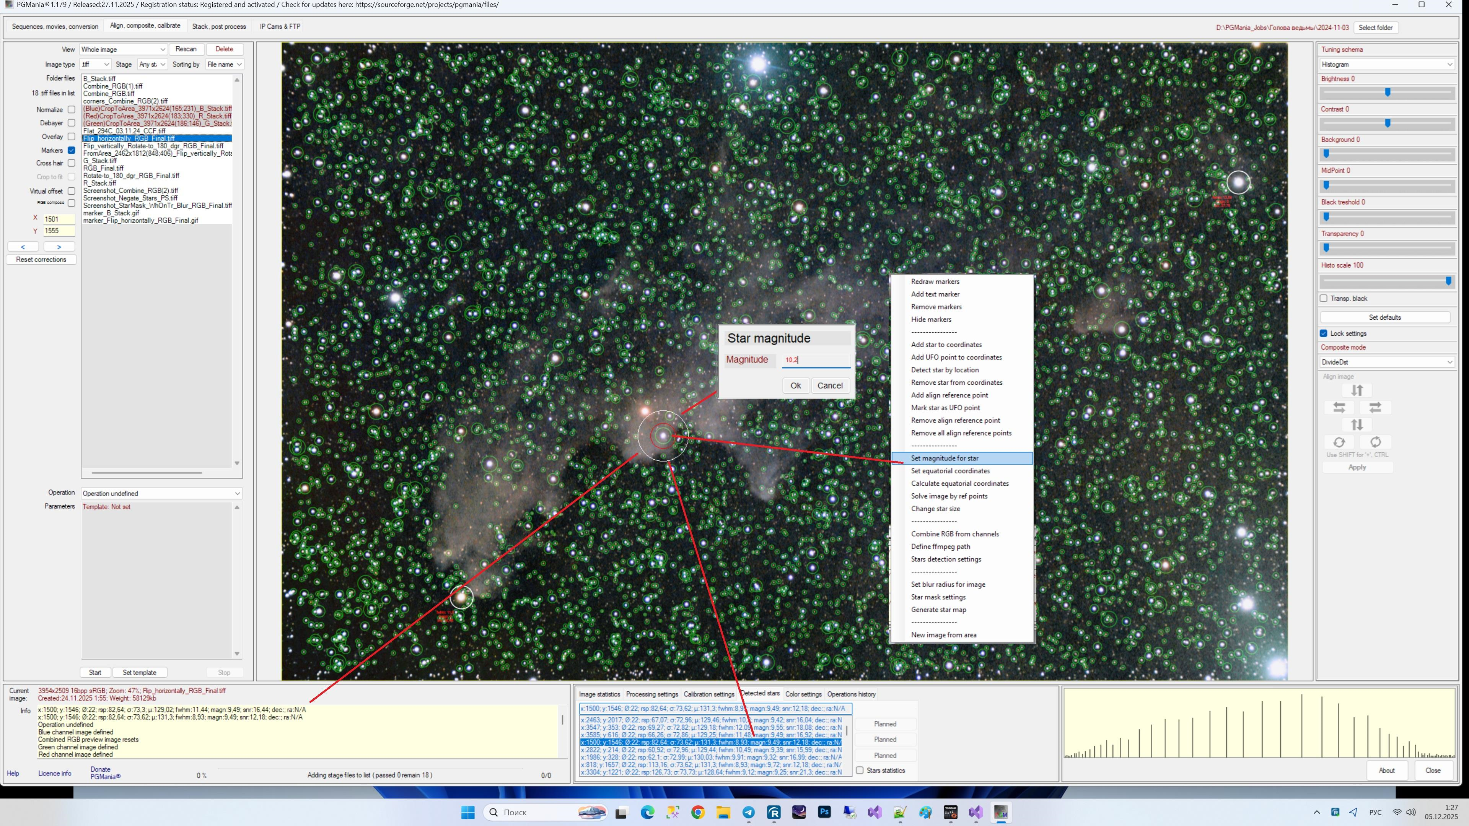Expand the Tuning schema Histogram dropdown
This screenshot has width=1469, height=826.
click(x=1386, y=64)
